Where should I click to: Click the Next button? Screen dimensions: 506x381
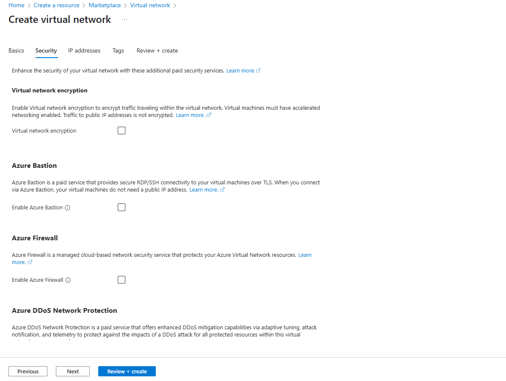pos(73,371)
